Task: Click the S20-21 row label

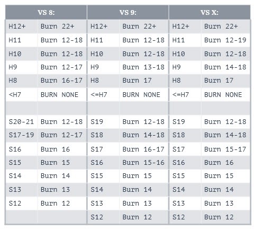Action: [21, 122]
